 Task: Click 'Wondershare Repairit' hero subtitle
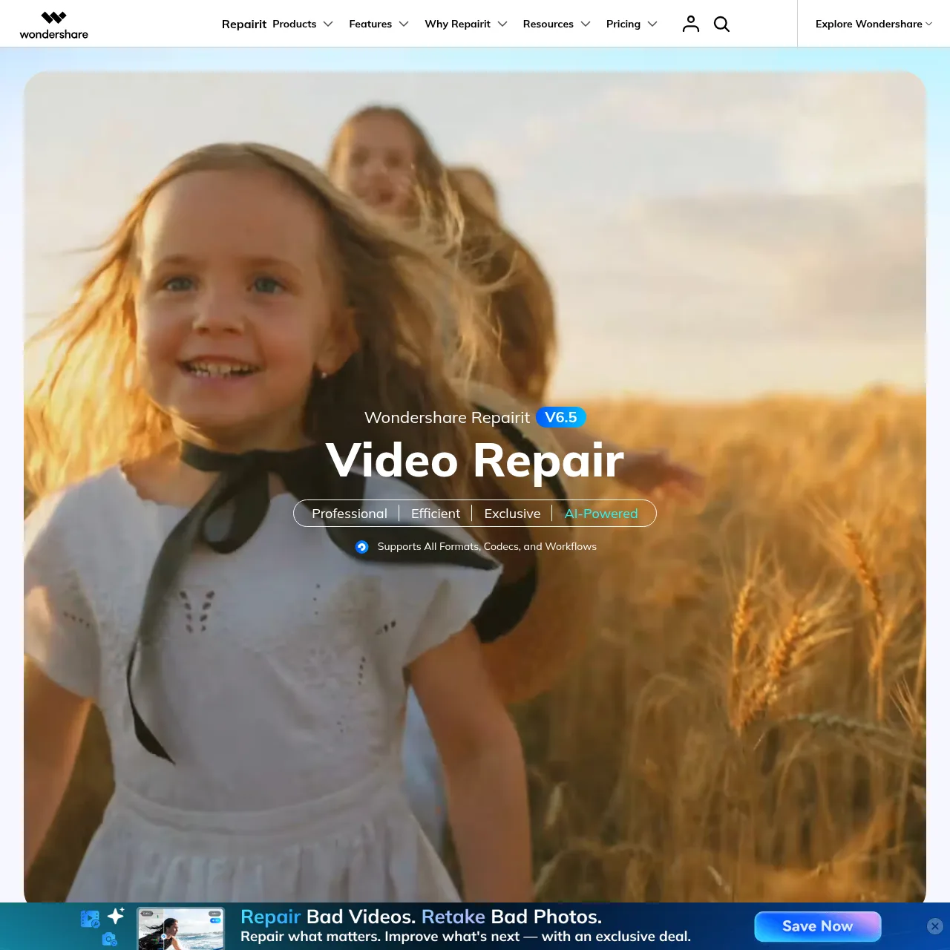[x=447, y=418]
